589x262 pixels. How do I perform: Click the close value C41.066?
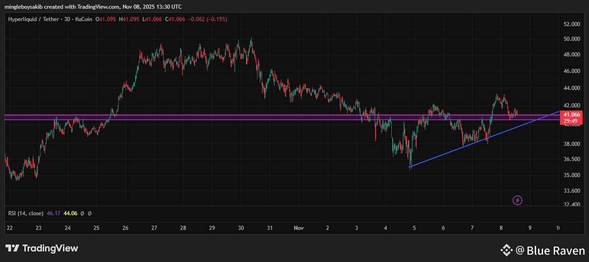pyautogui.click(x=176, y=19)
